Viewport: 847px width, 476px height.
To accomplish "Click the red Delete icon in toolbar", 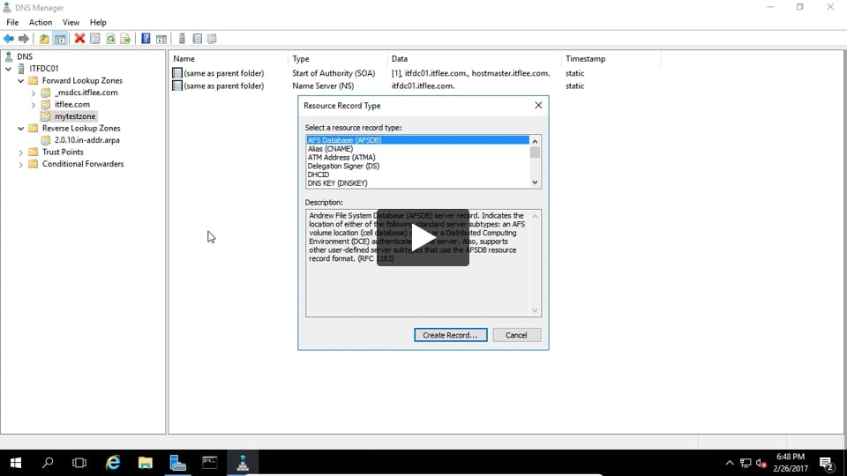I will coord(79,39).
